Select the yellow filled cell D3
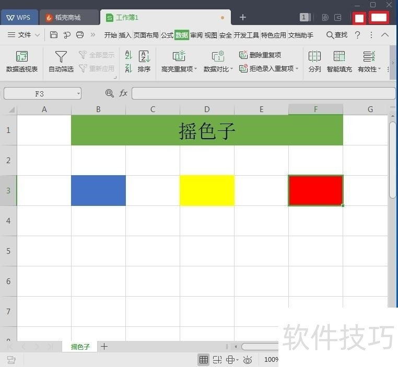The width and height of the screenshot is (398, 367). [x=207, y=190]
